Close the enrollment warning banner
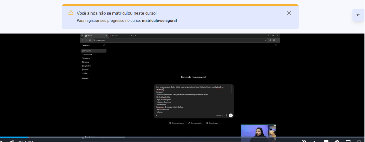The image size is (365, 142). [289, 13]
